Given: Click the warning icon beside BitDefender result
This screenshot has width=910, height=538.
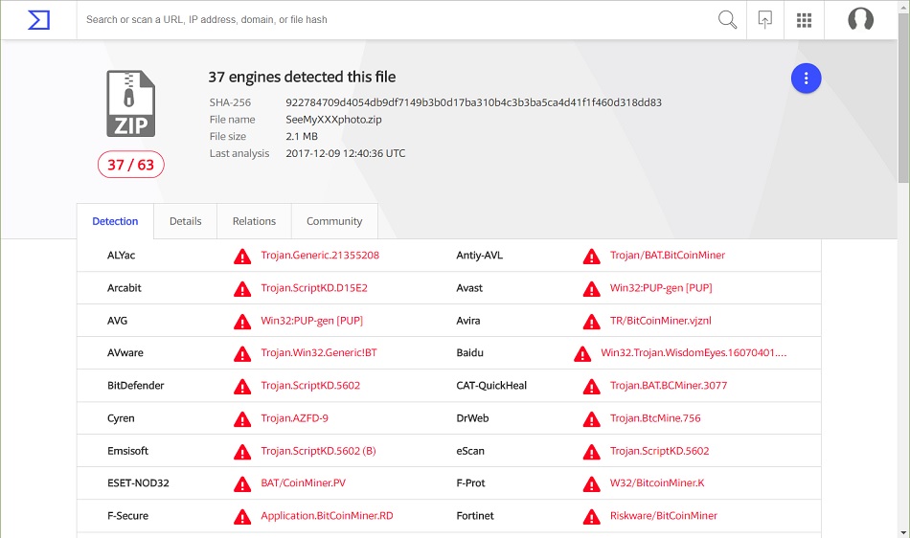Looking at the screenshot, I should pyautogui.click(x=242, y=386).
